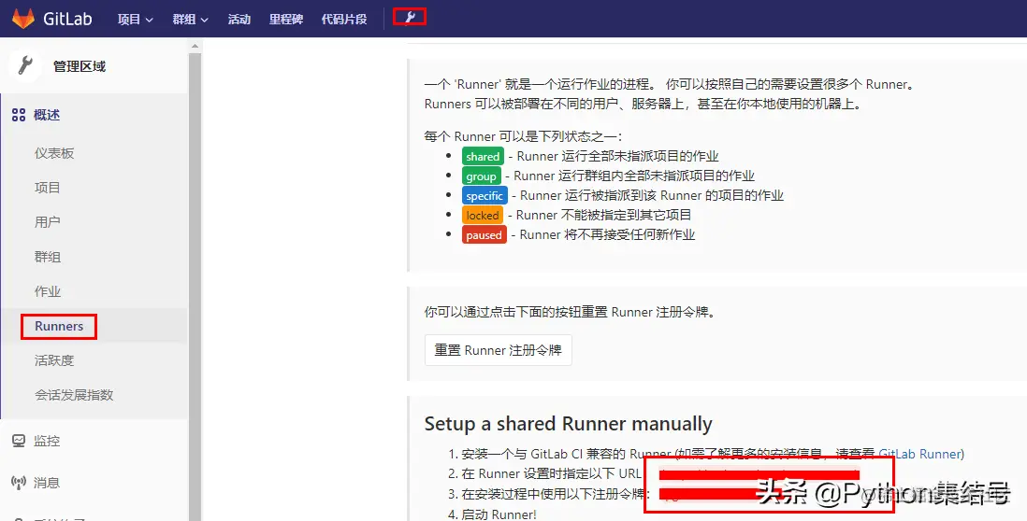The image size is (1027, 521).
Task: Click the 监控 monitor icon
Action: coord(19,441)
